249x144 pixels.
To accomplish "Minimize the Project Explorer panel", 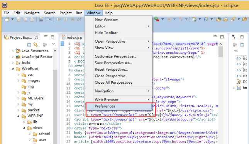I will point(46,36).
